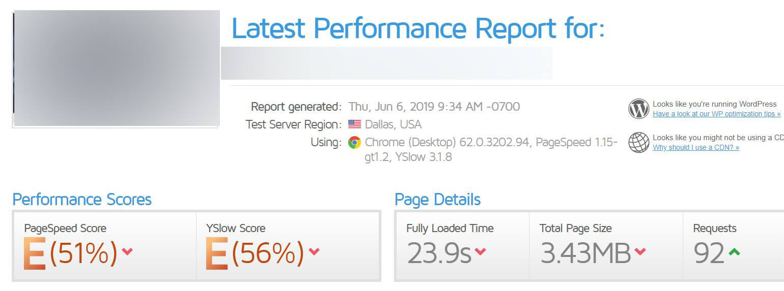Open the WP optimization tips link
This screenshot has width=784, height=291.
tap(716, 114)
